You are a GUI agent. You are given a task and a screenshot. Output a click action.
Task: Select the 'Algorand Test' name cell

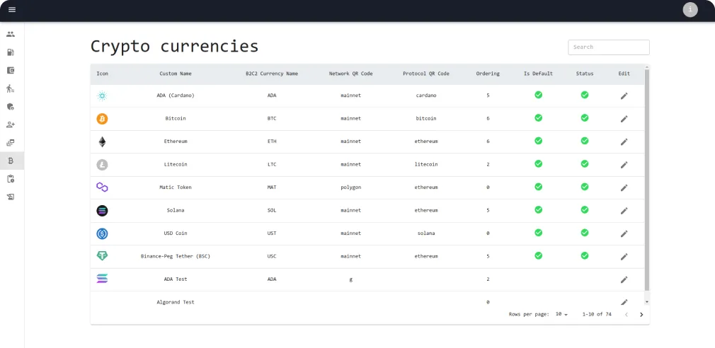[x=176, y=302]
